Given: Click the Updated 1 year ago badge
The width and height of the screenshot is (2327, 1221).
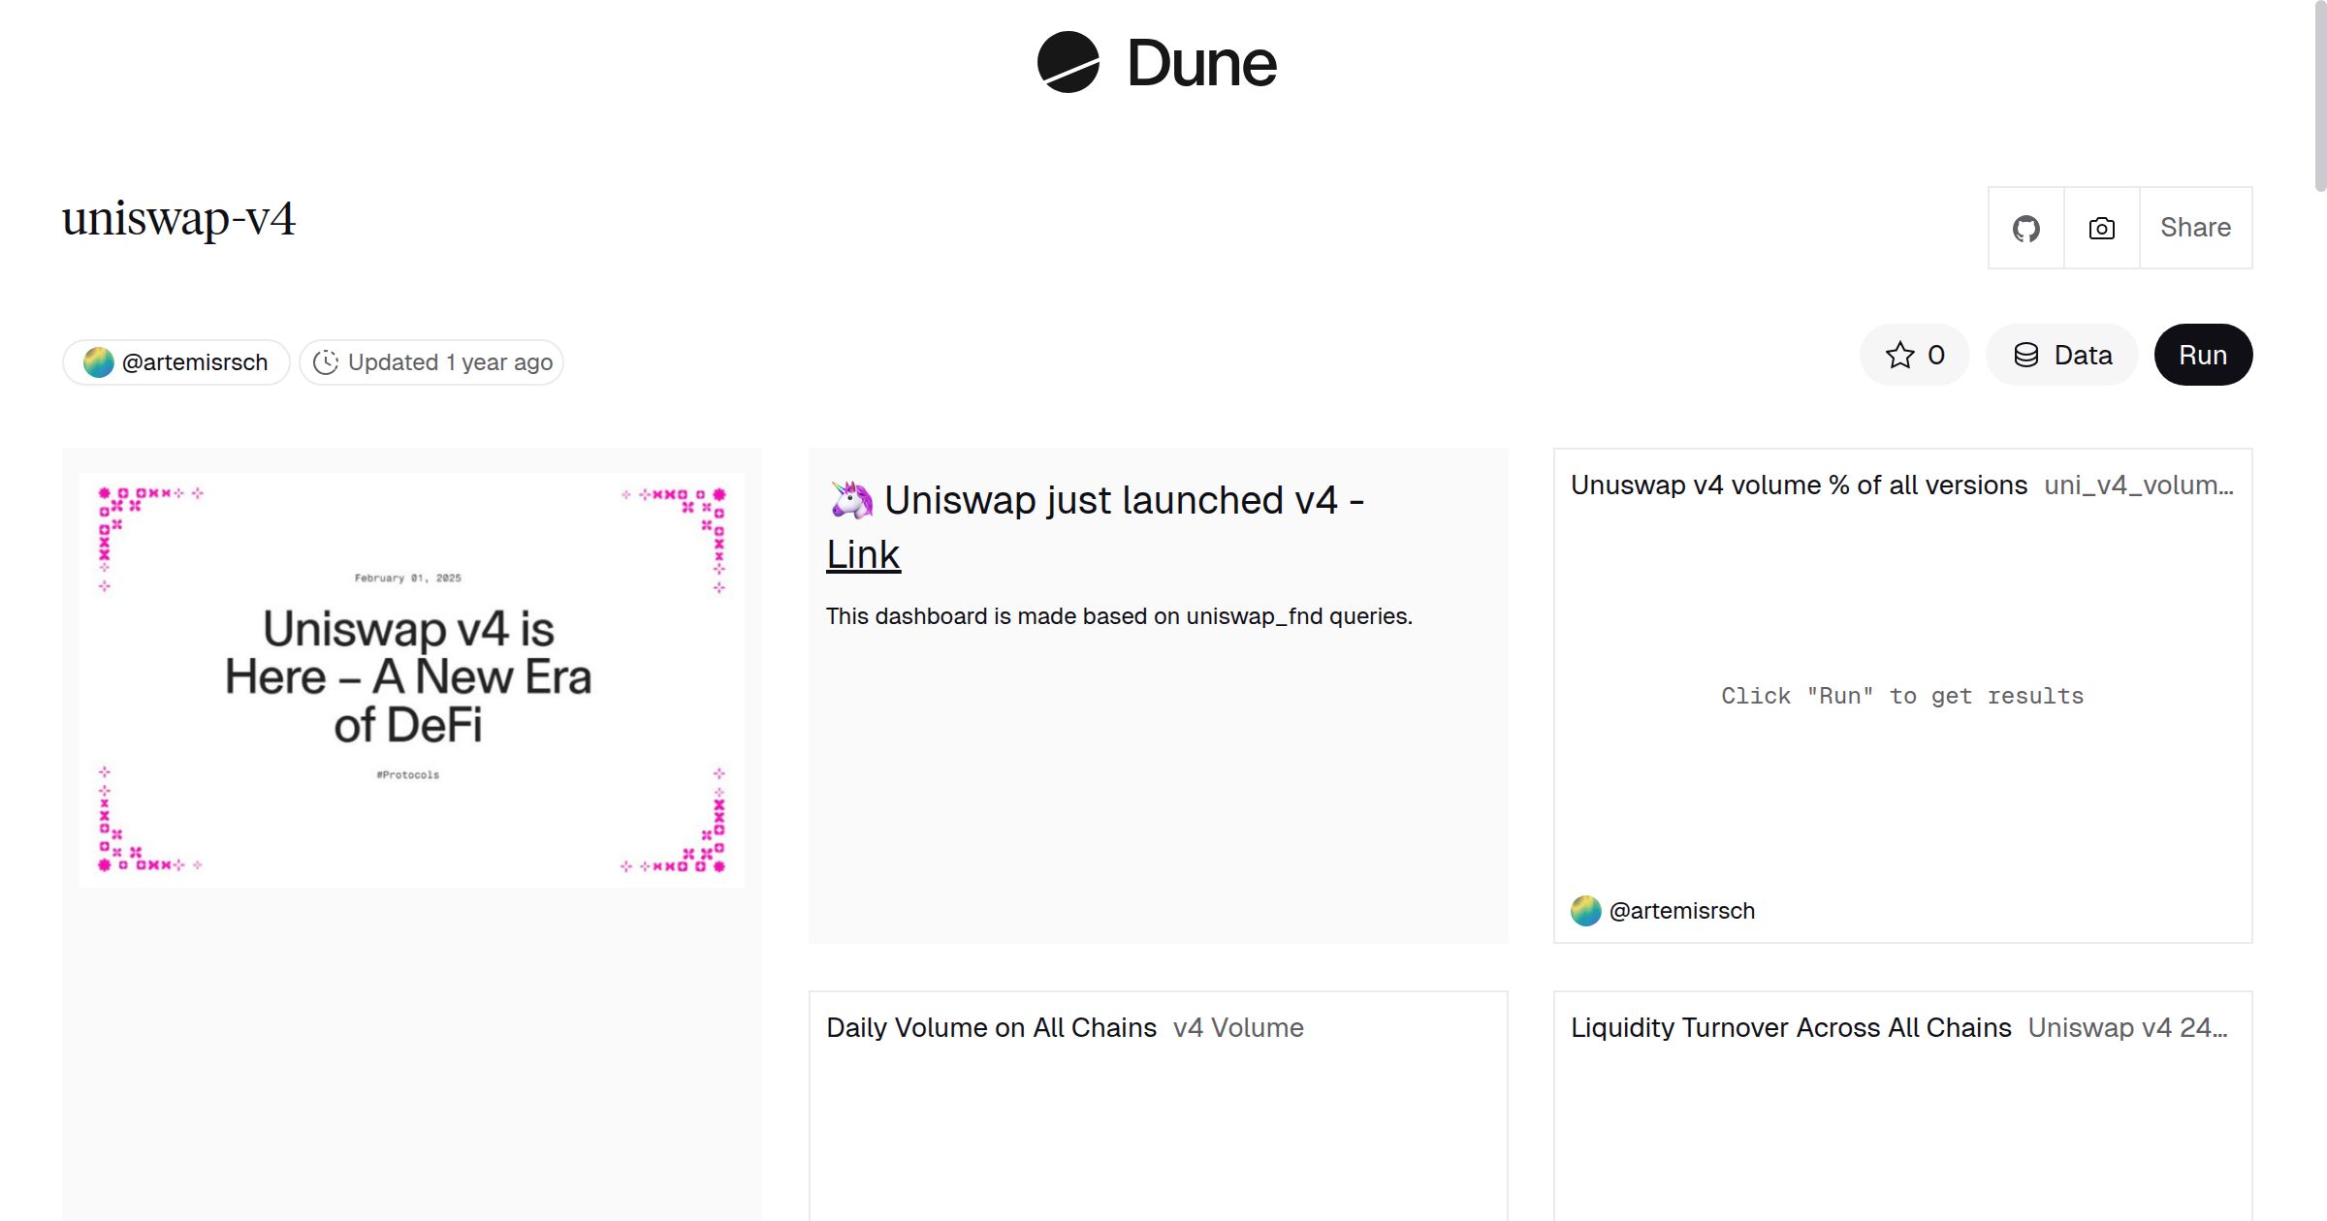Looking at the screenshot, I should (430, 361).
